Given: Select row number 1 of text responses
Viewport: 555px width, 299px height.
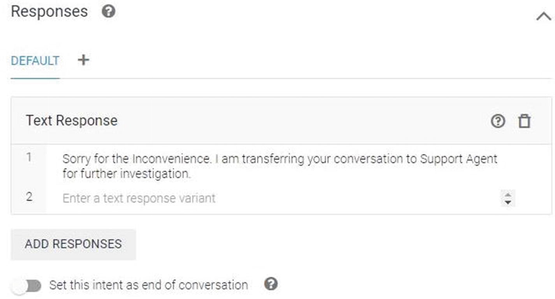Looking at the screenshot, I should (x=29, y=157).
